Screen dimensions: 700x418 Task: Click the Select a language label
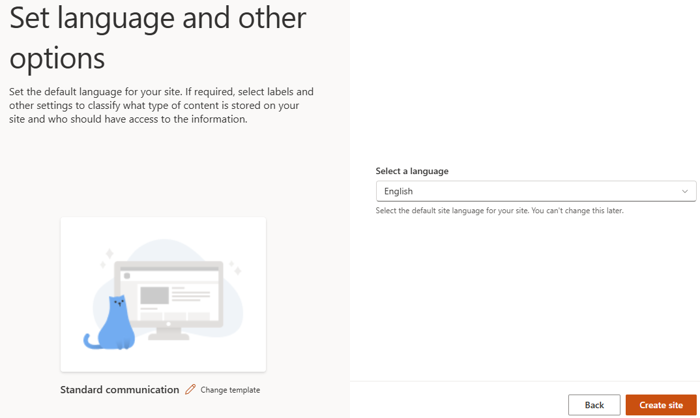click(x=412, y=171)
